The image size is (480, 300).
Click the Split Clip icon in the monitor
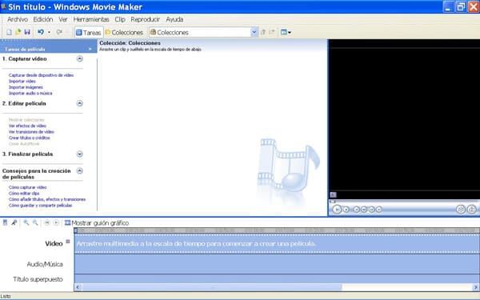tap(461, 210)
